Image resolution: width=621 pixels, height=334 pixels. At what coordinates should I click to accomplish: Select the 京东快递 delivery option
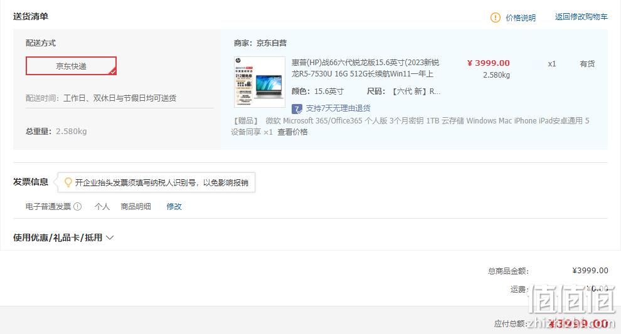[x=72, y=66]
